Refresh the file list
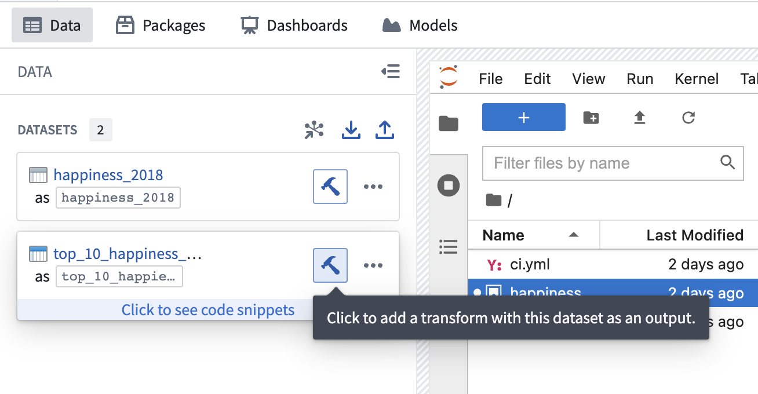This screenshot has width=758, height=394. 688,118
